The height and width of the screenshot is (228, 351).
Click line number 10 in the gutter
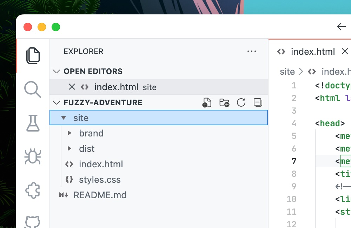pyautogui.click(x=291, y=199)
